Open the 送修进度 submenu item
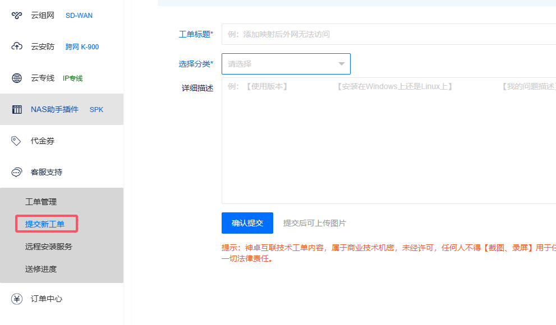The height and width of the screenshot is (325, 556). [x=41, y=269]
